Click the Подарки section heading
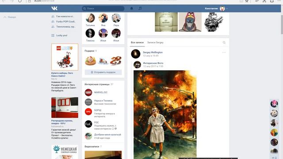Viewport: 283px width, 159px height. coord(89,51)
